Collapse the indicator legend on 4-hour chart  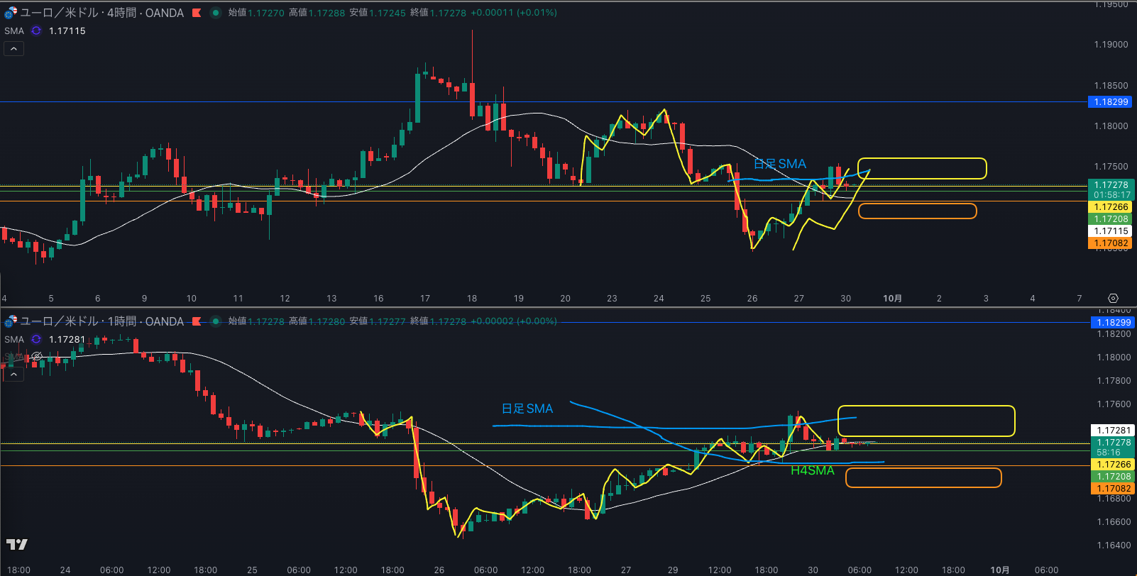[13, 49]
